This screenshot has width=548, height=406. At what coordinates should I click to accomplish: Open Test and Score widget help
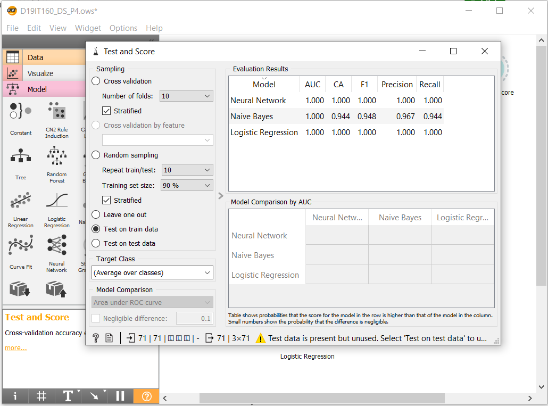coord(96,337)
